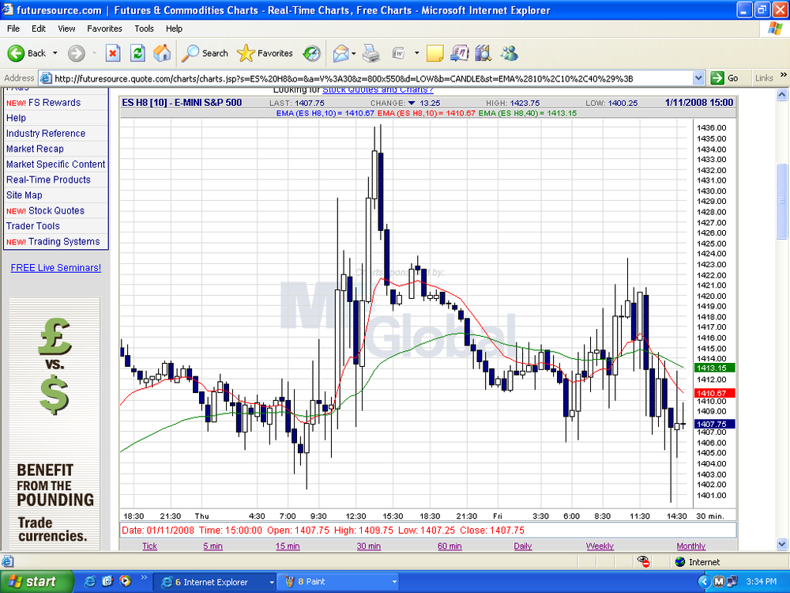The height and width of the screenshot is (593, 790).
Task: Click the Send to OneNote icon
Action: click(x=460, y=53)
